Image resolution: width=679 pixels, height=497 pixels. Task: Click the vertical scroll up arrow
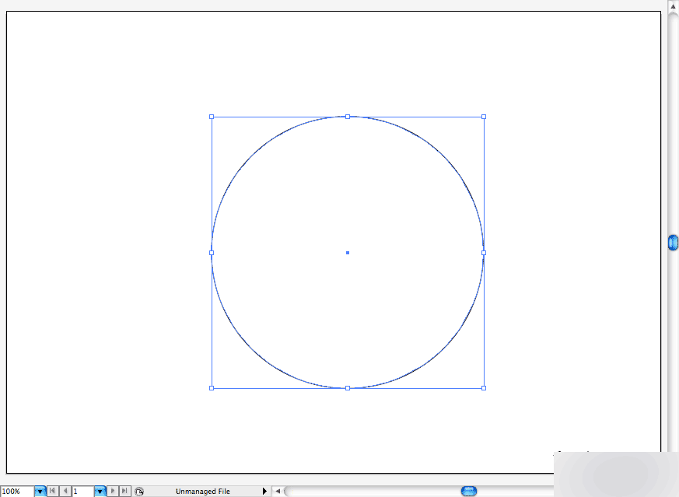(x=673, y=6)
